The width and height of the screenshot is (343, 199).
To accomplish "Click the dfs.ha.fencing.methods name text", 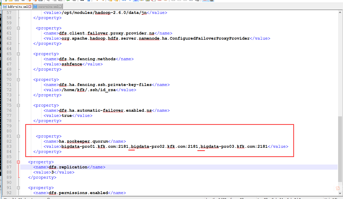I will (87, 59).
